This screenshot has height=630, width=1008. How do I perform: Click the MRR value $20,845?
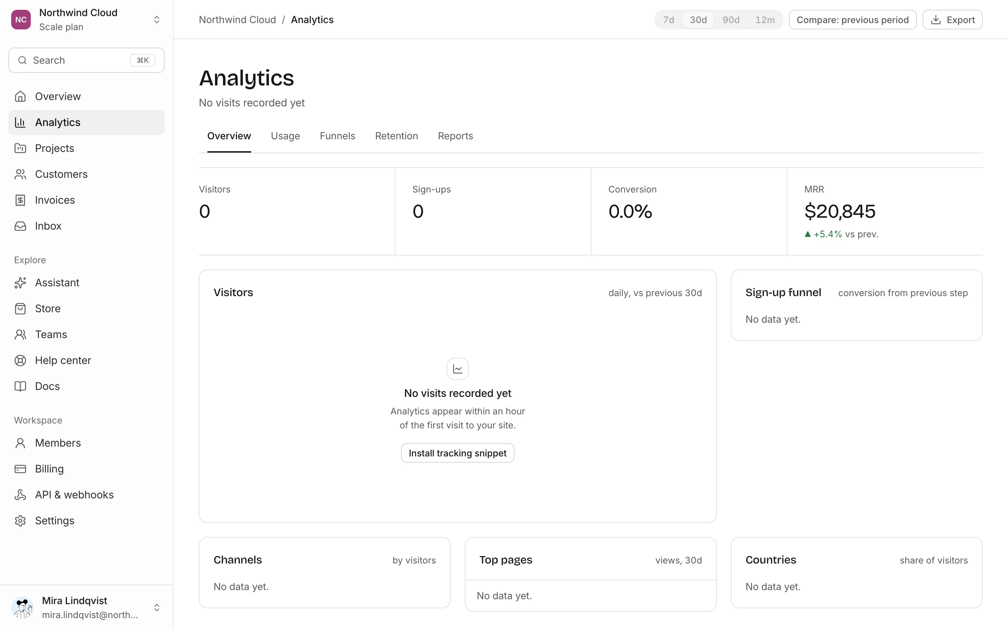(840, 211)
